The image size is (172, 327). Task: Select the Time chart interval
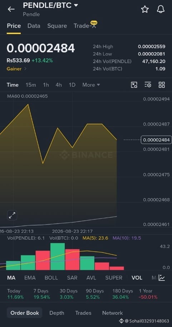pos(13,85)
